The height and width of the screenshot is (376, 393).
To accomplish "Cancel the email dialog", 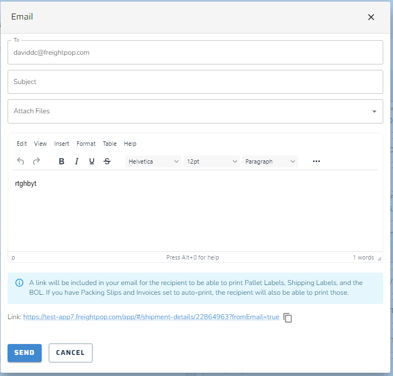I will [70, 353].
